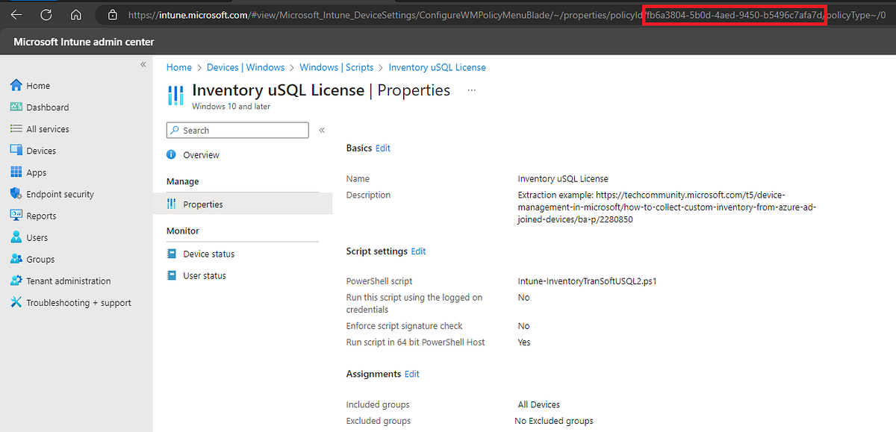Select Apps from the left navigation
Image resolution: width=896 pixels, height=432 pixels.
(x=35, y=172)
